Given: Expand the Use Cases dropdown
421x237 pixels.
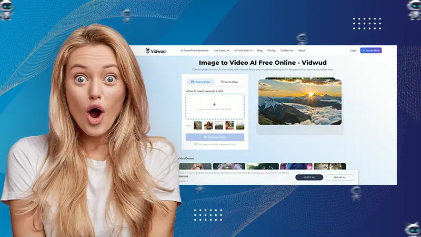Looking at the screenshot, I should point(221,51).
